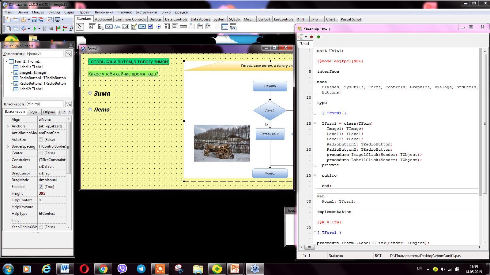This screenshot has width=490, height=275.
Task: Open the 'Проект' menu
Action: [84, 12]
